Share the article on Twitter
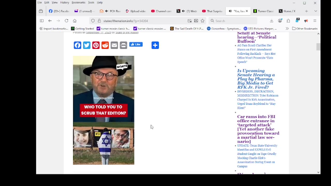The height and width of the screenshot is (186, 331). click(x=87, y=45)
